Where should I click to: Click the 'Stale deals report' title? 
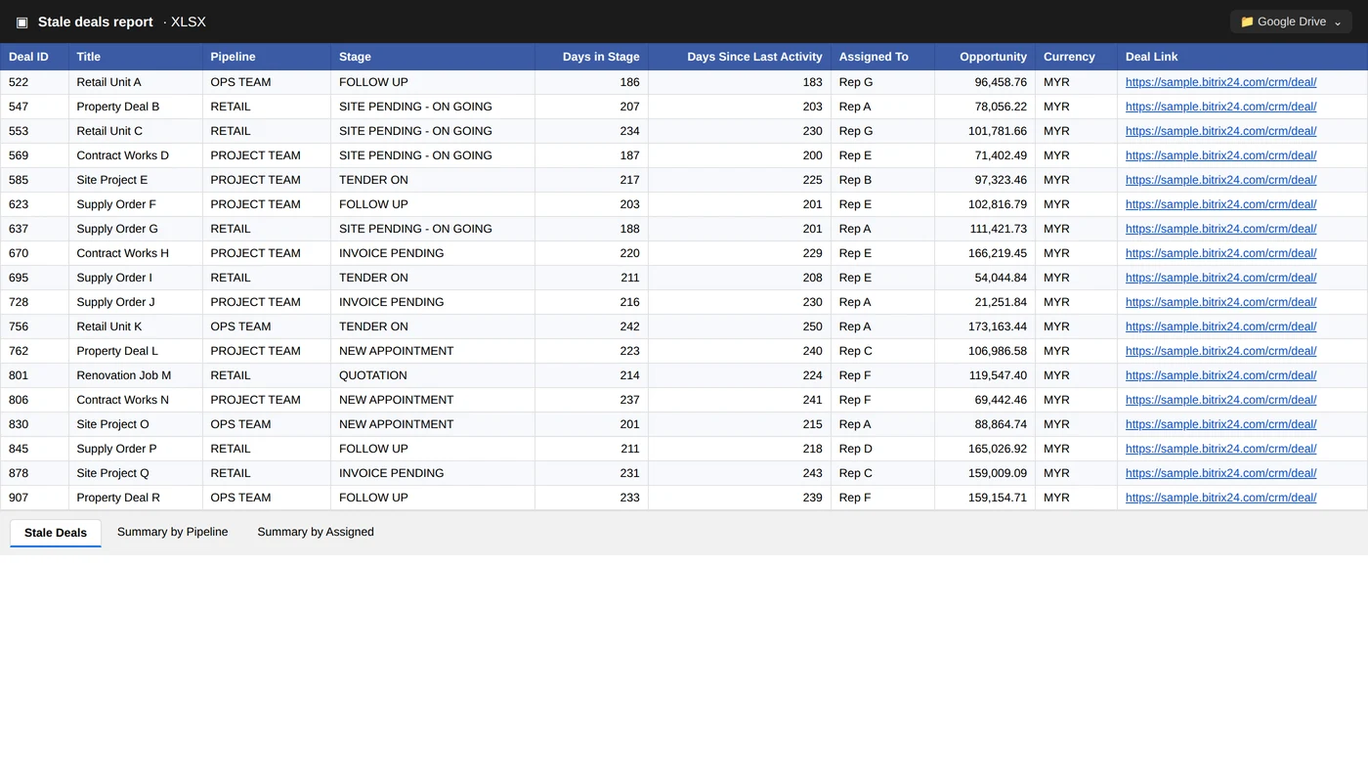tap(96, 22)
